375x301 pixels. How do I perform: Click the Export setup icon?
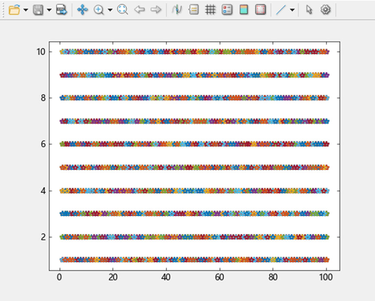pos(62,10)
